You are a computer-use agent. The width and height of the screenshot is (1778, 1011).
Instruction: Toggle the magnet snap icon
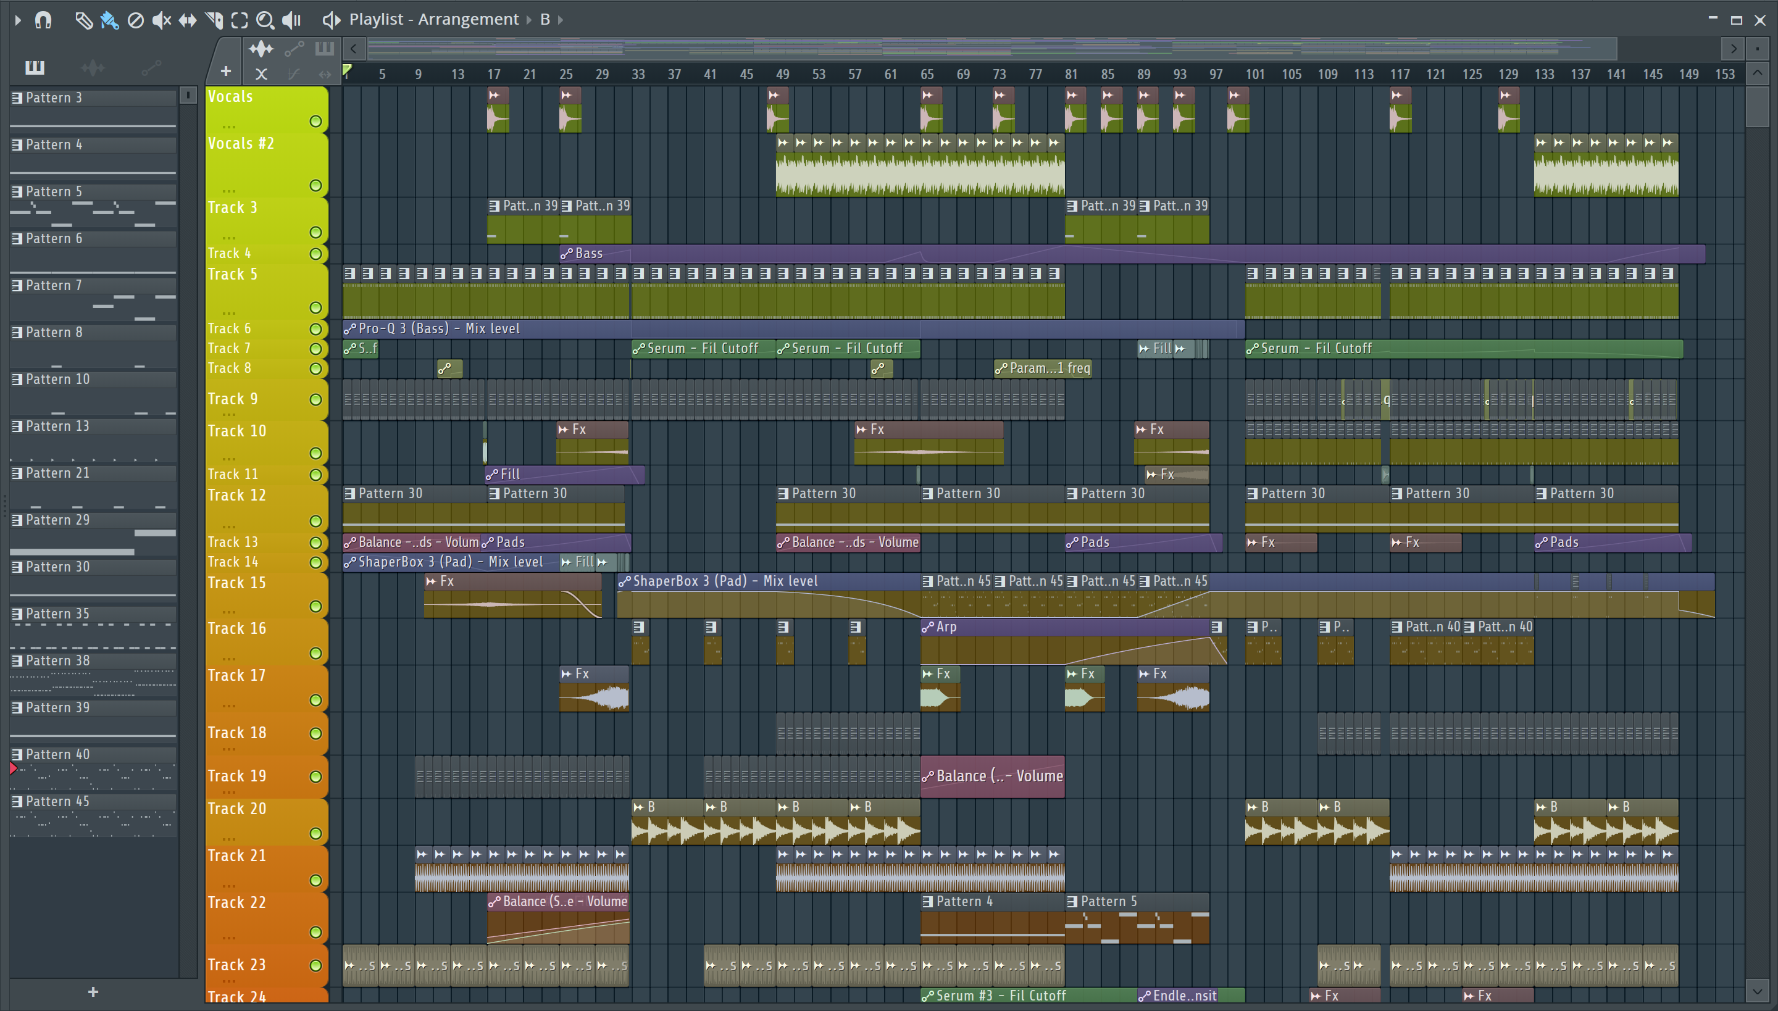(43, 20)
